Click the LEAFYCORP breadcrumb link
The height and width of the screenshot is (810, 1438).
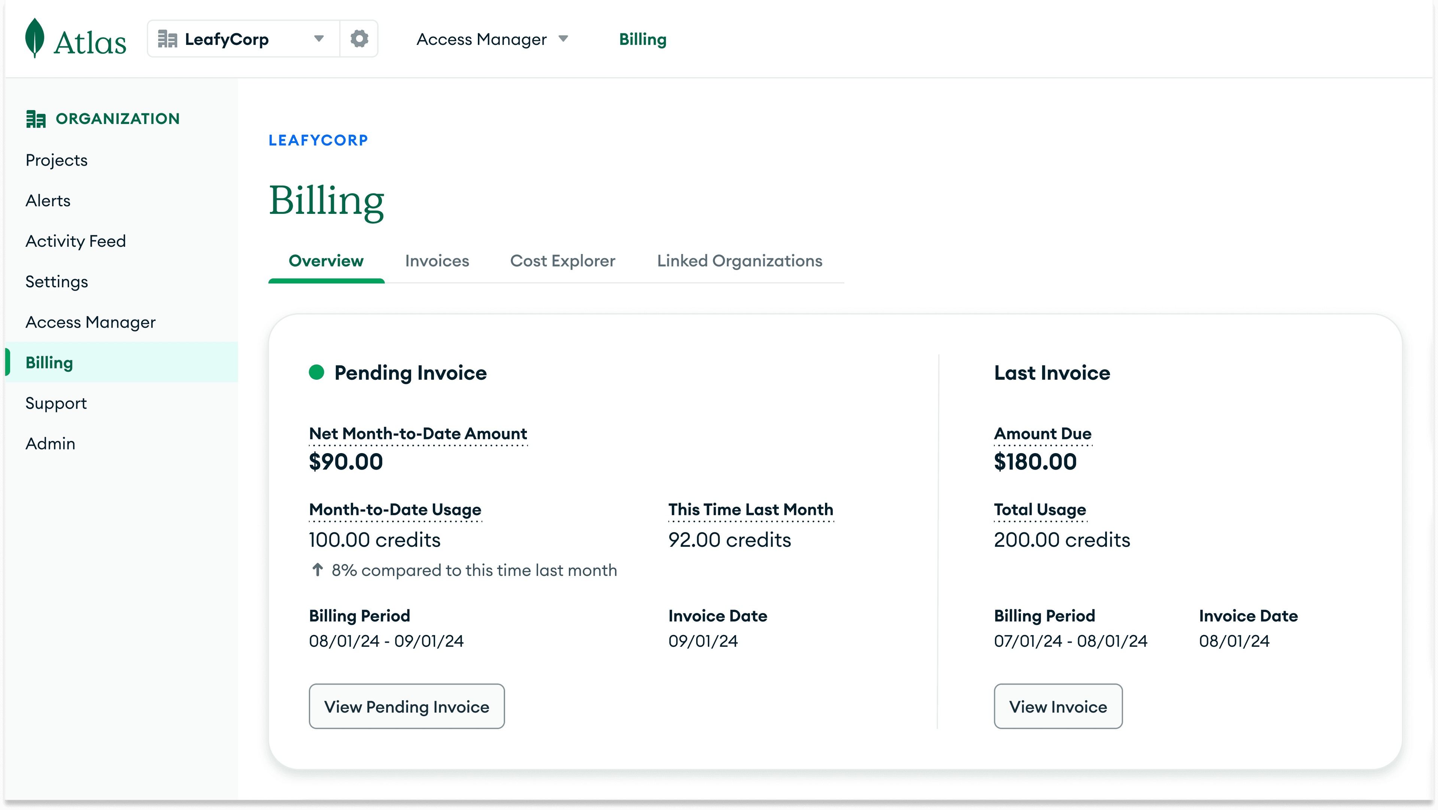point(318,140)
